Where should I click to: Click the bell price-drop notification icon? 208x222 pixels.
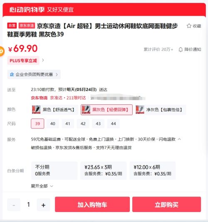coord(181,49)
